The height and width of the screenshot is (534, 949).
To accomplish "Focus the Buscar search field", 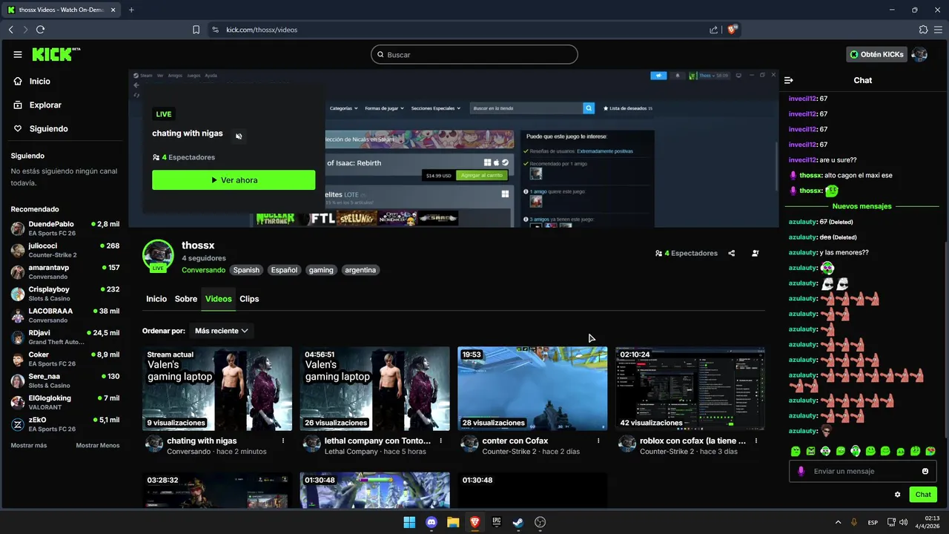I will click(x=474, y=55).
